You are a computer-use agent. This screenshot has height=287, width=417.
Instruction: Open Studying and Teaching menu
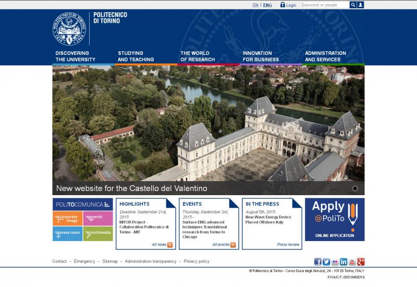tap(136, 56)
